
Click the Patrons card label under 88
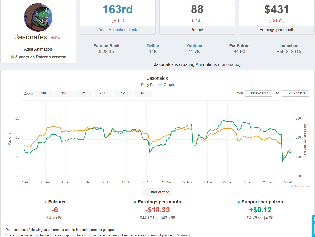tap(197, 30)
